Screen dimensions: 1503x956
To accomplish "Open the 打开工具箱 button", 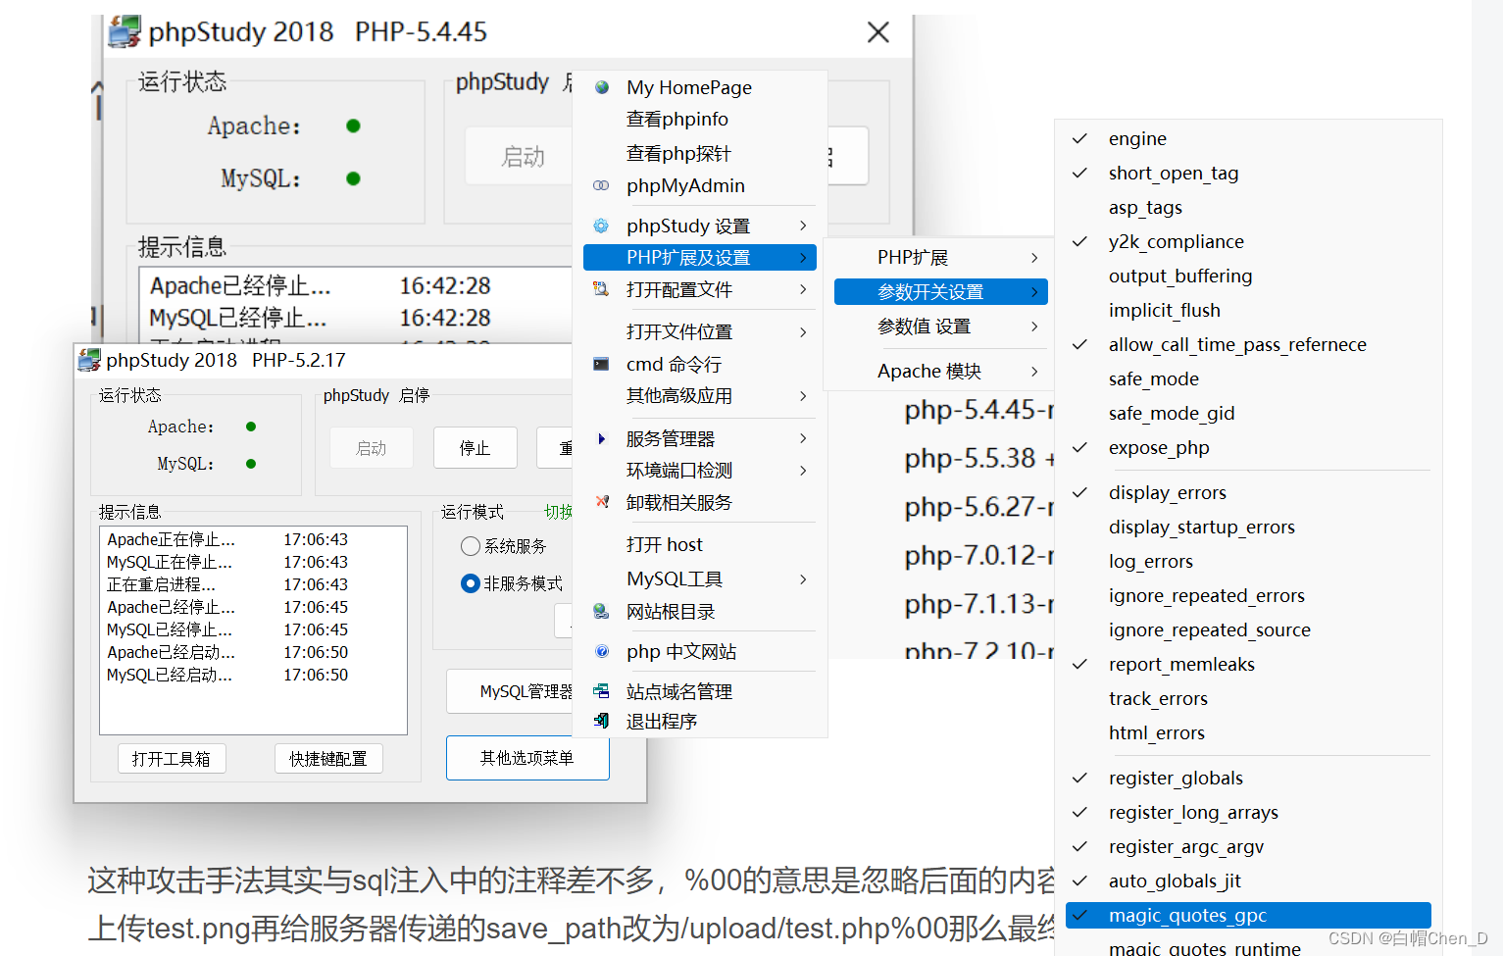I will point(172,759).
